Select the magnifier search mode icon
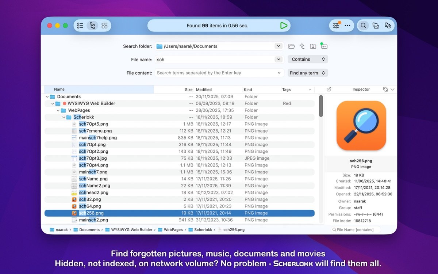 click(x=364, y=26)
